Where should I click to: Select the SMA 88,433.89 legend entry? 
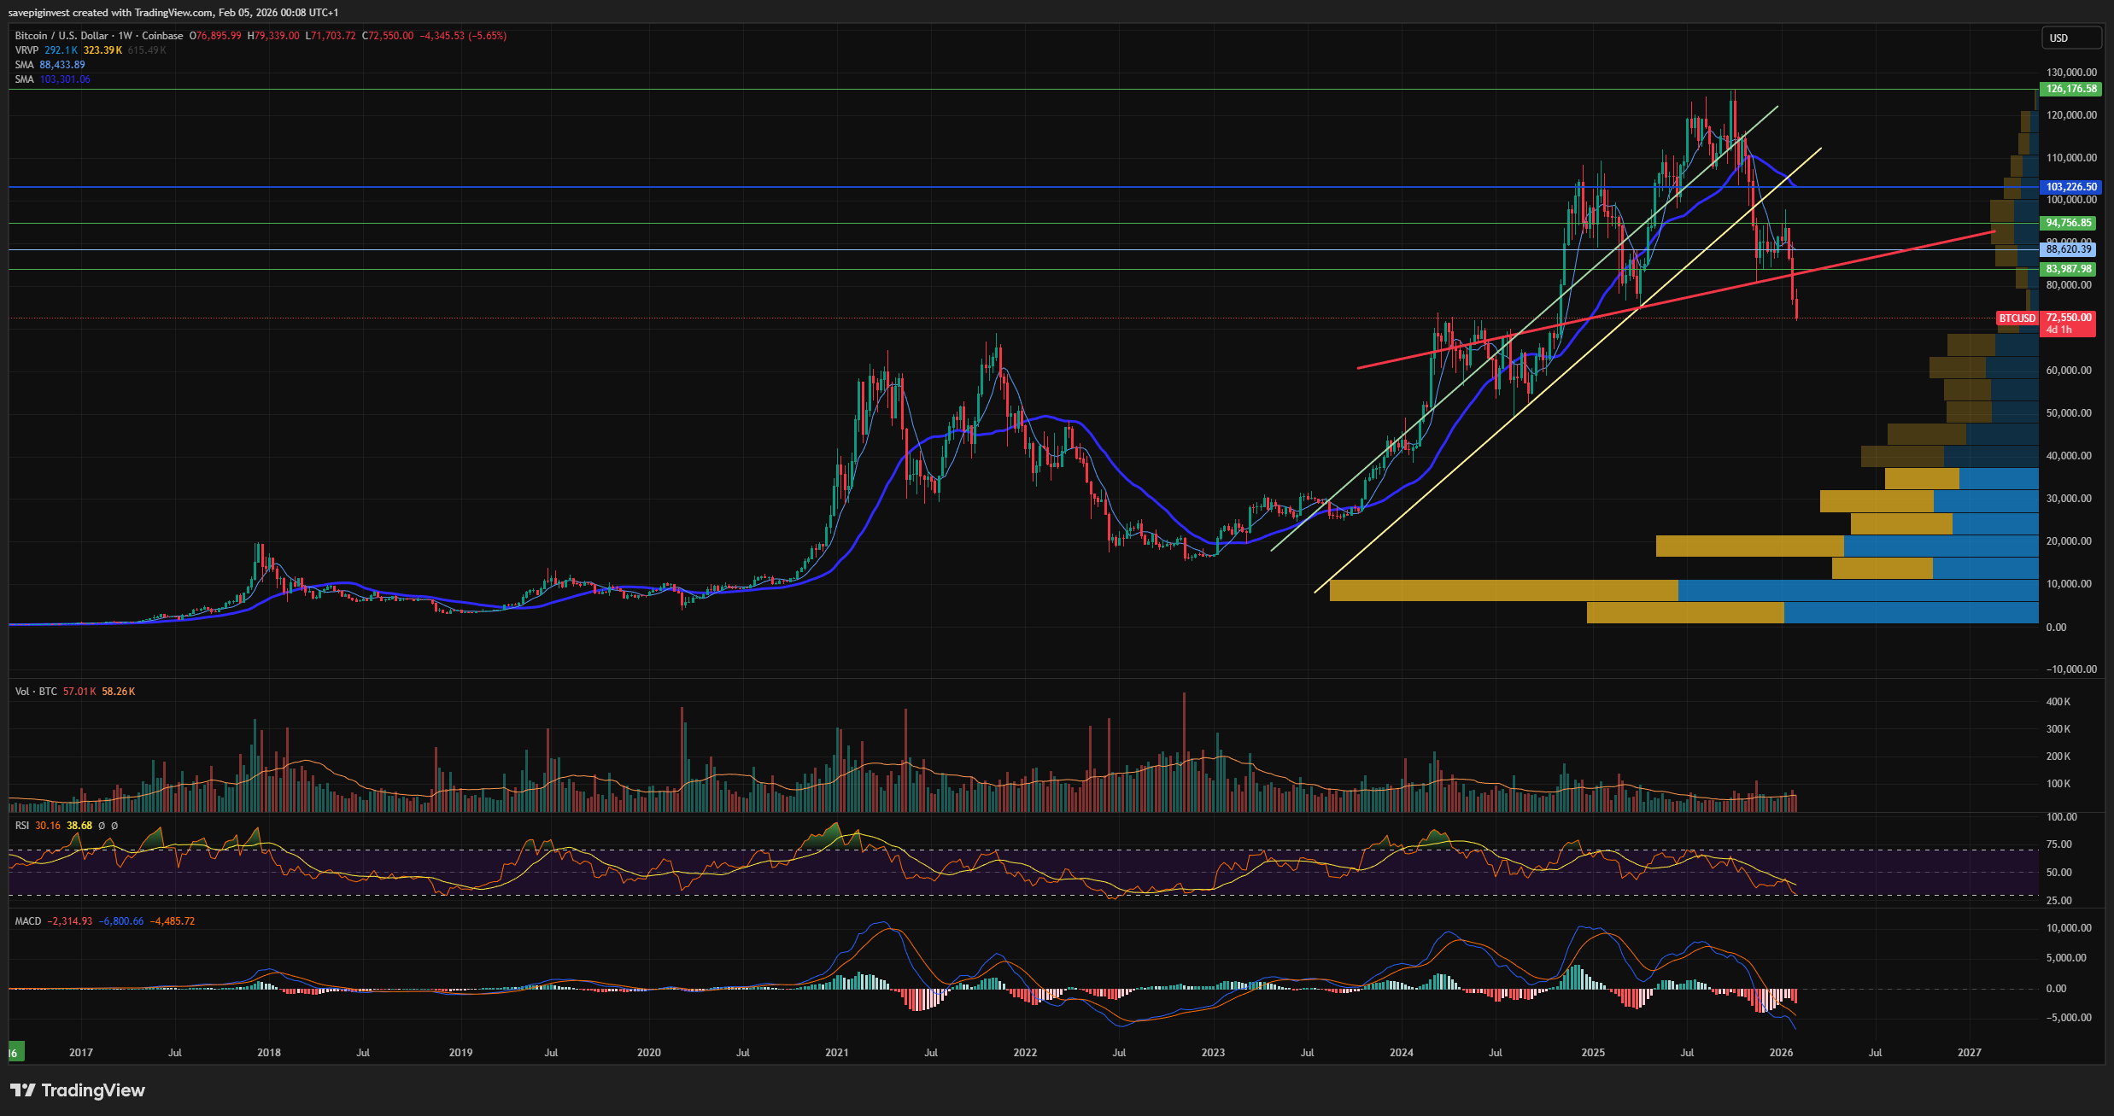point(50,65)
